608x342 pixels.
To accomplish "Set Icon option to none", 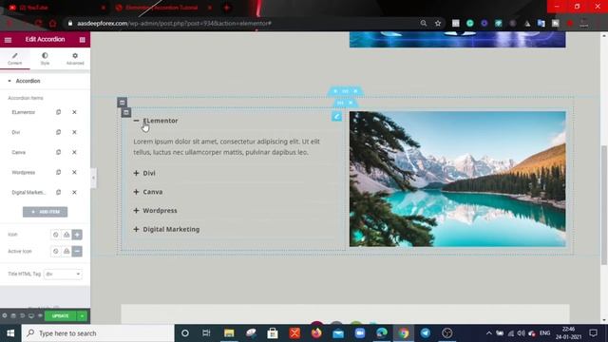I will [x=56, y=235].
